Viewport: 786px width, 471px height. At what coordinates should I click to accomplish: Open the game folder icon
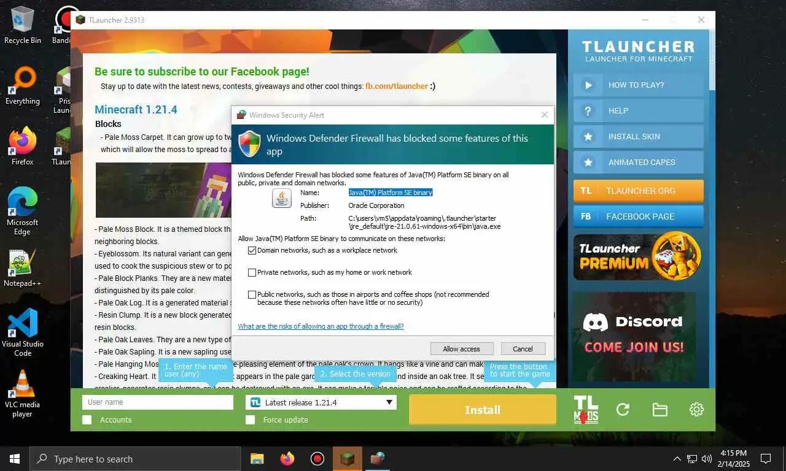coord(660,410)
